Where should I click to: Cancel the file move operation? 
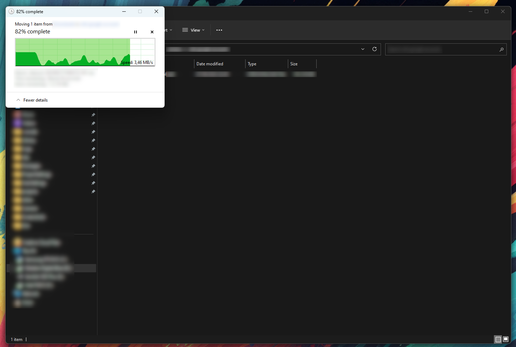coord(152,32)
